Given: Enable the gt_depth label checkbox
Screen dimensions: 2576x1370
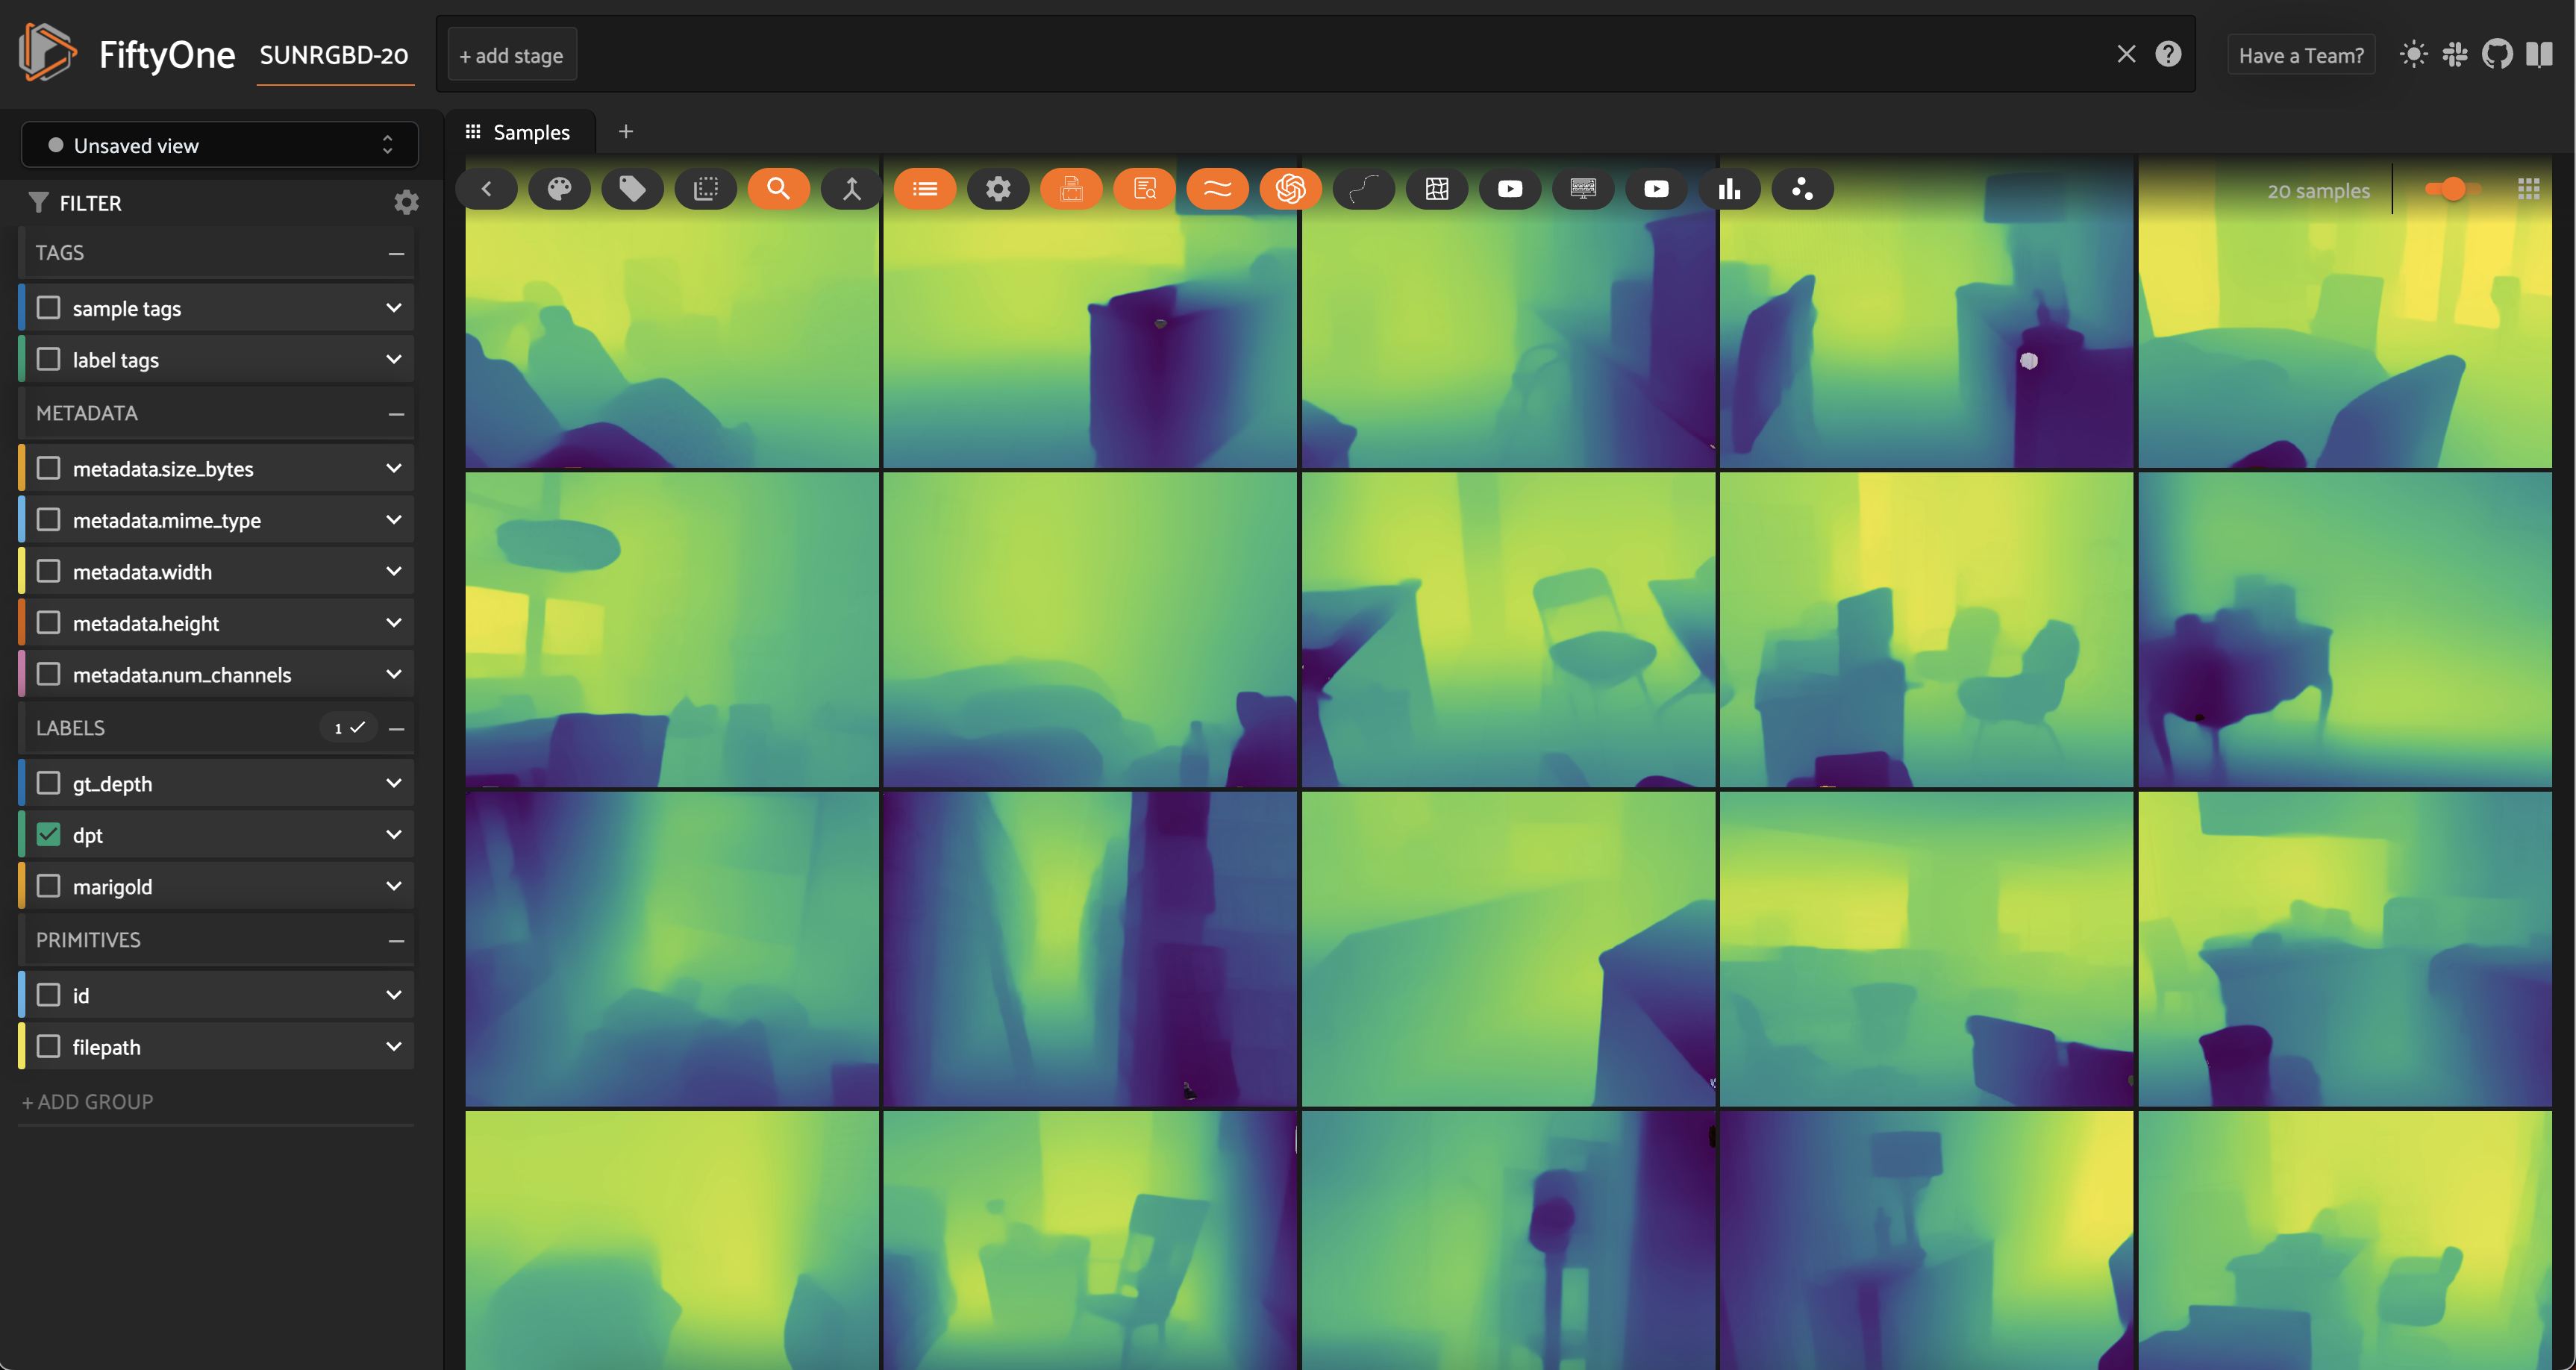Looking at the screenshot, I should click(48, 783).
